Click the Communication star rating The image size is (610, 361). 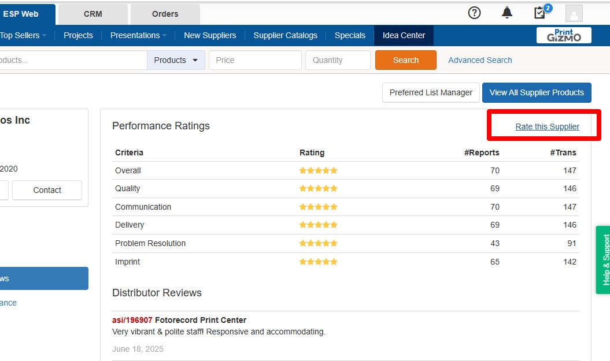(318, 207)
